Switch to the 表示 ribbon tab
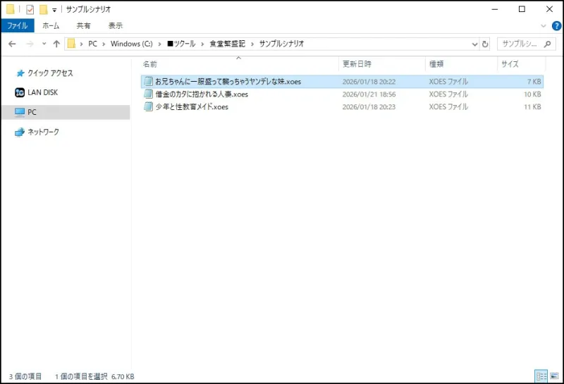 [x=115, y=25]
